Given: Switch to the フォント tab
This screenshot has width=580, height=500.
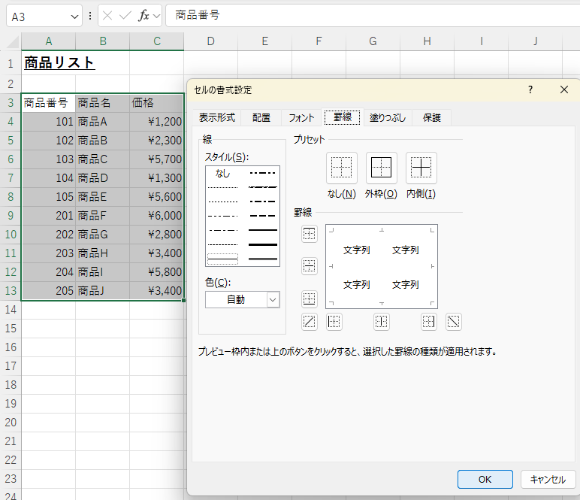Looking at the screenshot, I should point(301,117).
